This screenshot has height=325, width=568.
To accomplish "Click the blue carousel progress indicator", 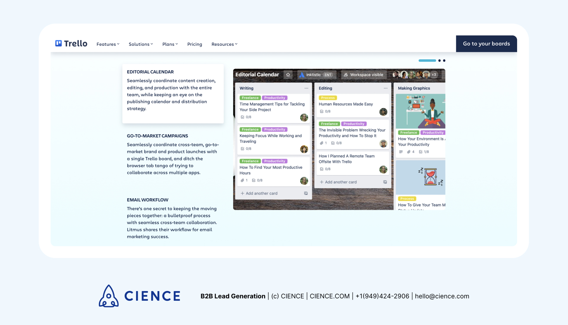I will pyautogui.click(x=427, y=60).
